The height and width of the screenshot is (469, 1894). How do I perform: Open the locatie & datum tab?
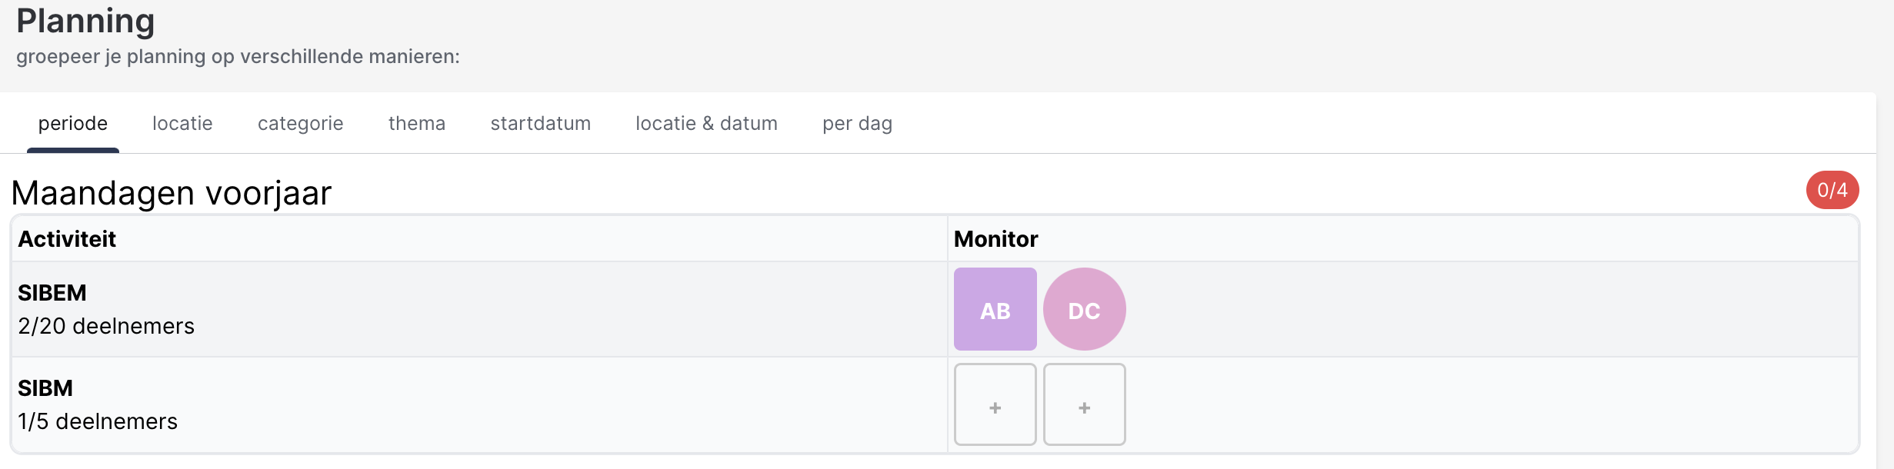[x=706, y=124]
